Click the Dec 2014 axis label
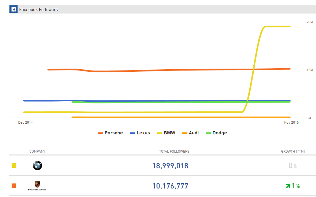 click(x=25, y=122)
